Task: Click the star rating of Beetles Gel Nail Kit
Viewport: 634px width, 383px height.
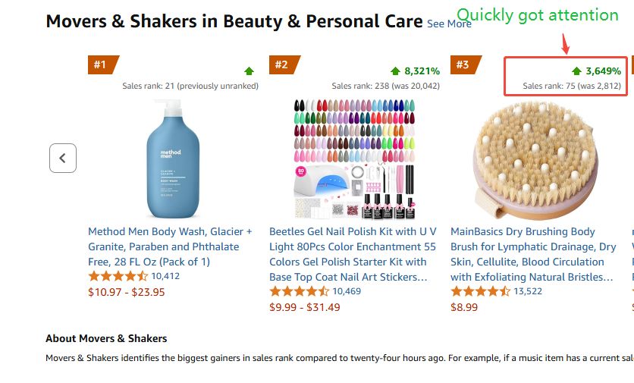Action: (299, 291)
